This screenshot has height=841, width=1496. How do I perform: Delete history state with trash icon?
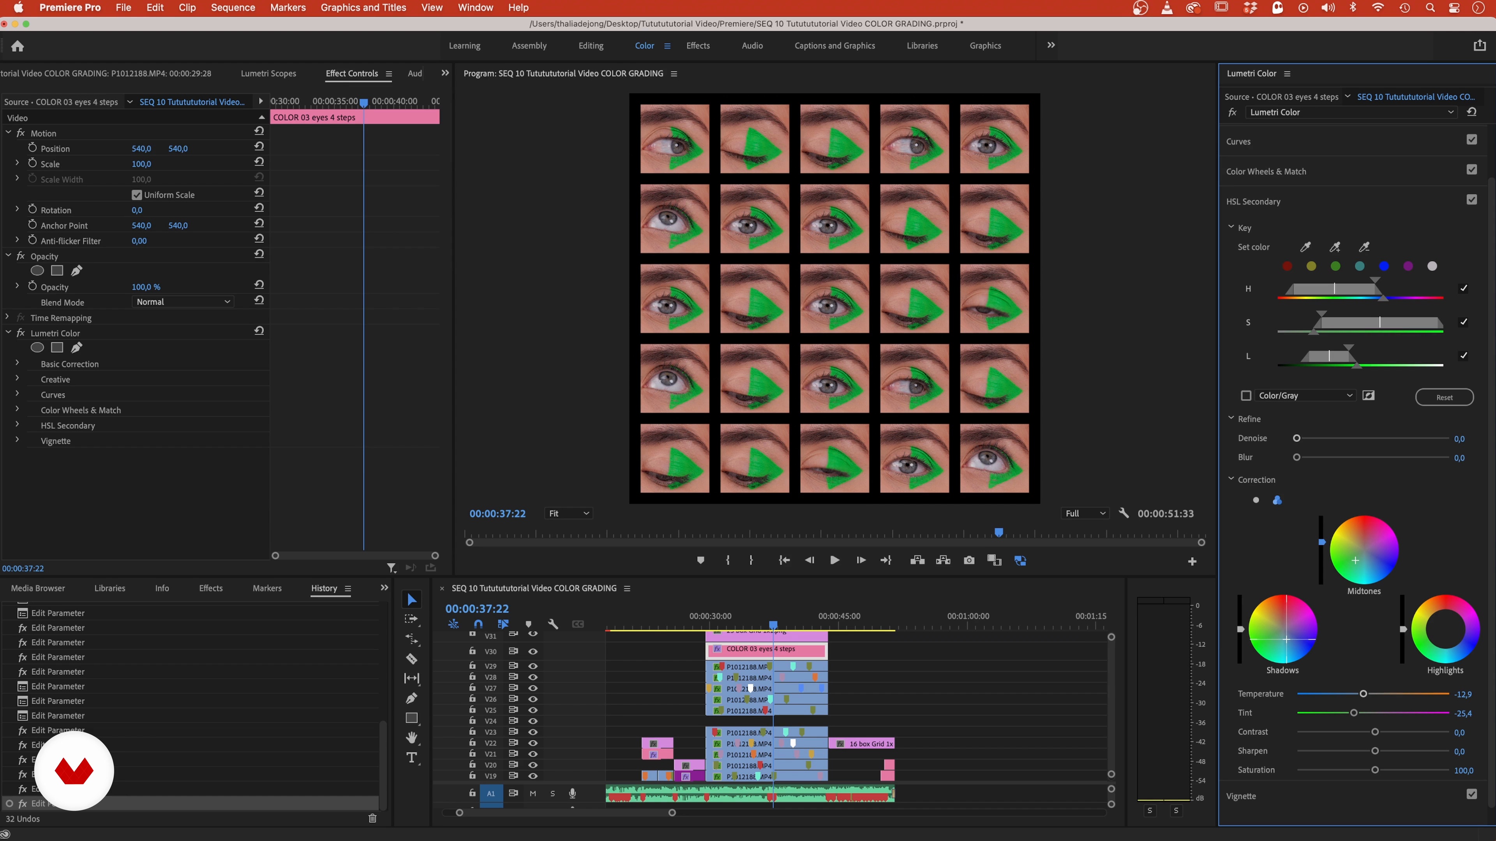coord(373,818)
